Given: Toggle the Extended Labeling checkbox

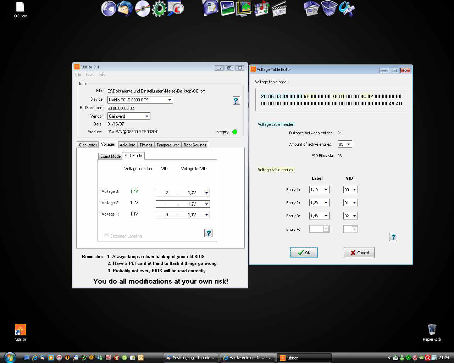Looking at the screenshot, I should [107, 236].
